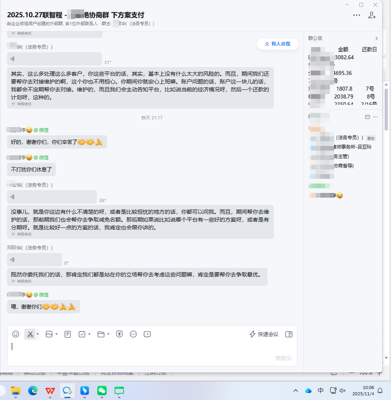Screen dimensions: 391x400
Task: Open the emoji picker in chat toolbar
Action: (x=15, y=334)
